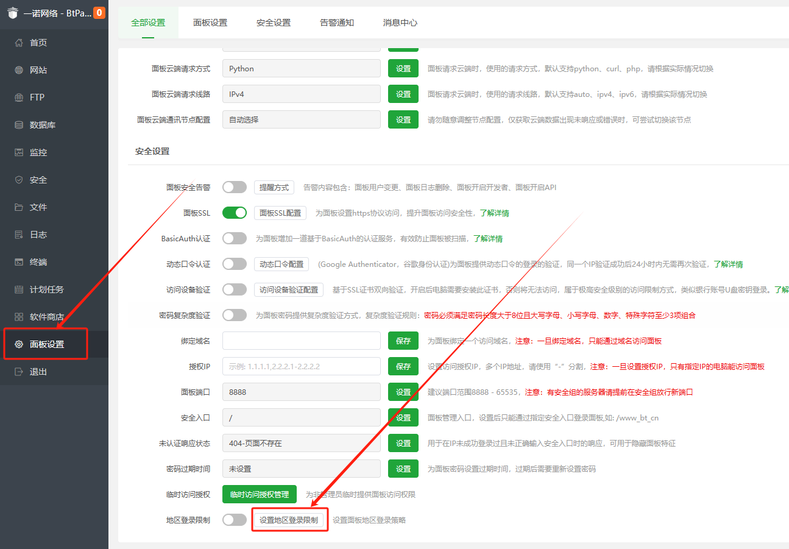This screenshot has width=789, height=549.
Task: Click the 授权IP input field
Action: pyautogui.click(x=302, y=366)
